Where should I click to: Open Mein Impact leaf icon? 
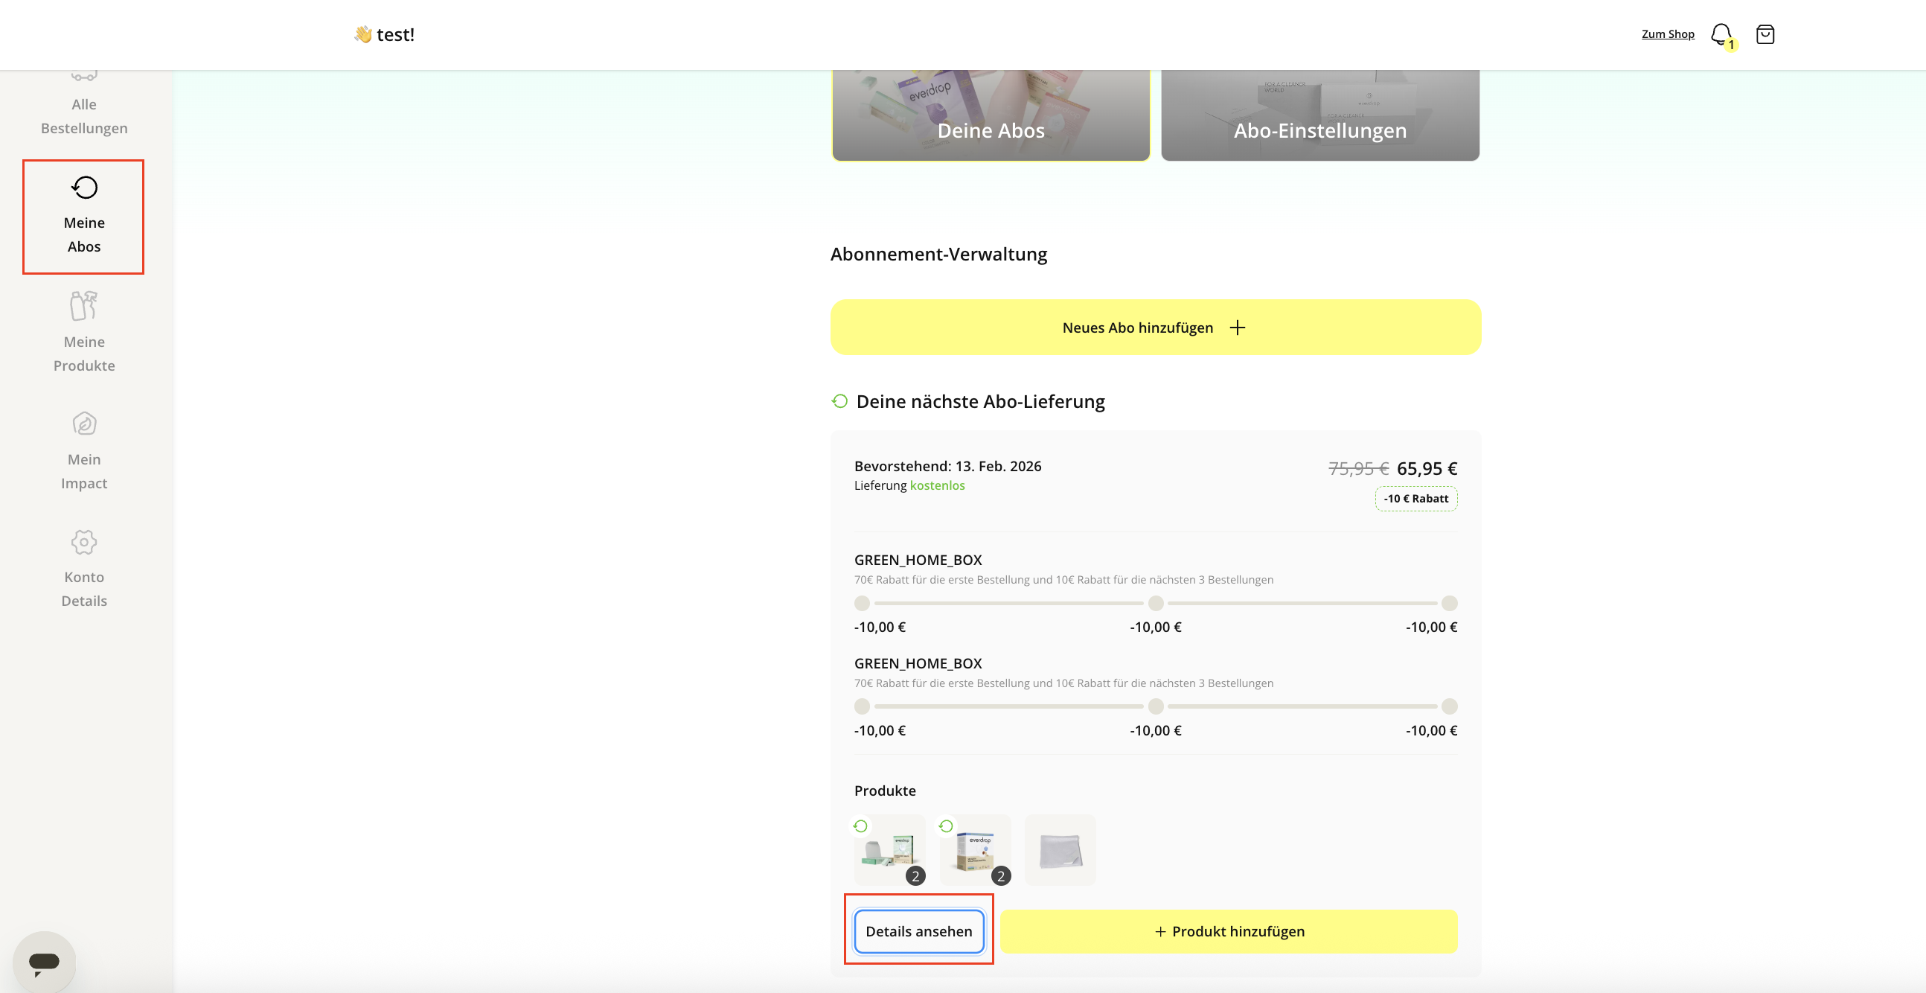pyautogui.click(x=85, y=424)
